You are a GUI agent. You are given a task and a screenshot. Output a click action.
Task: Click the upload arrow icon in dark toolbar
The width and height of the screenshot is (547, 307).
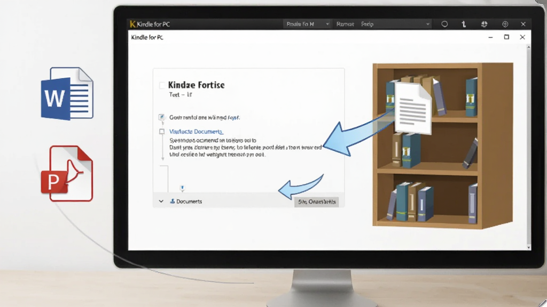coord(464,24)
